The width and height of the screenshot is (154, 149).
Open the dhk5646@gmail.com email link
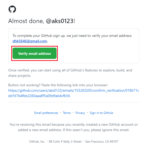tap(30, 41)
